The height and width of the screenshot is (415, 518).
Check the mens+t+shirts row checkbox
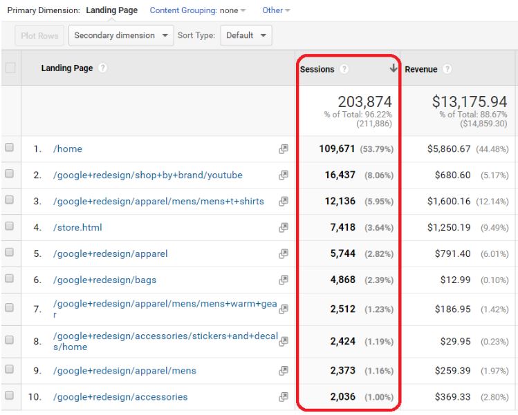pyautogui.click(x=9, y=200)
